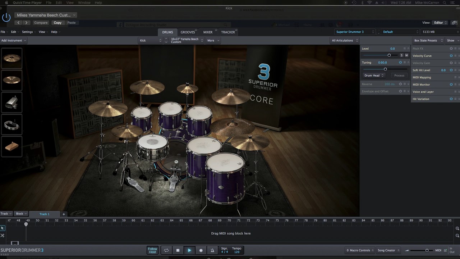
Task: Toggle the Velocity Curve power button
Action: point(451,56)
